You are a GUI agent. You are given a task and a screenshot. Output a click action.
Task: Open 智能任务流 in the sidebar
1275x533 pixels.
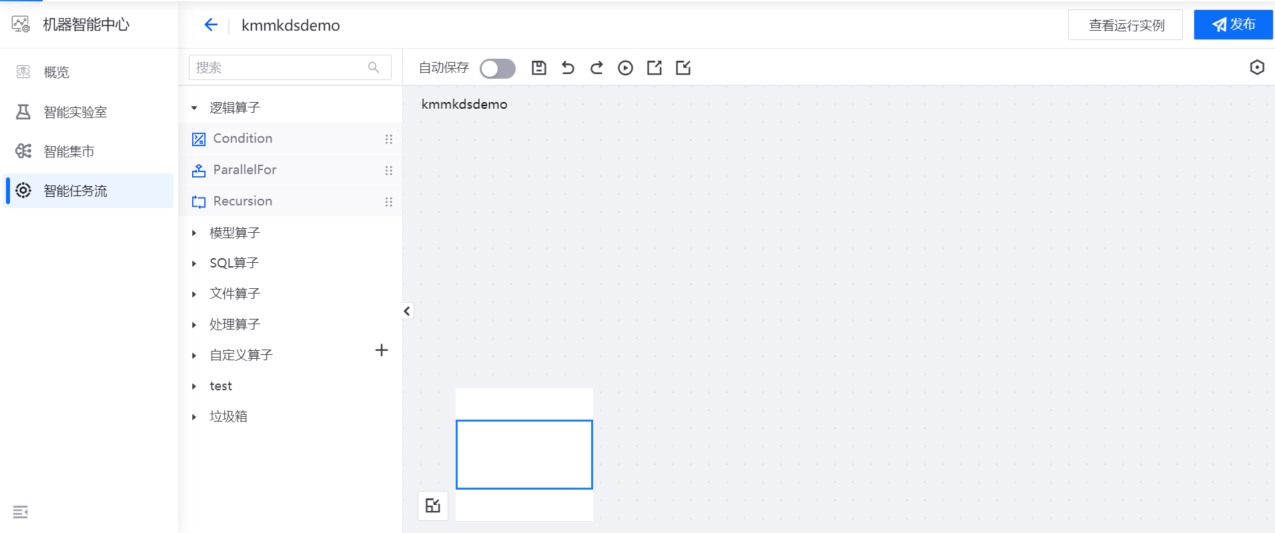click(88, 190)
